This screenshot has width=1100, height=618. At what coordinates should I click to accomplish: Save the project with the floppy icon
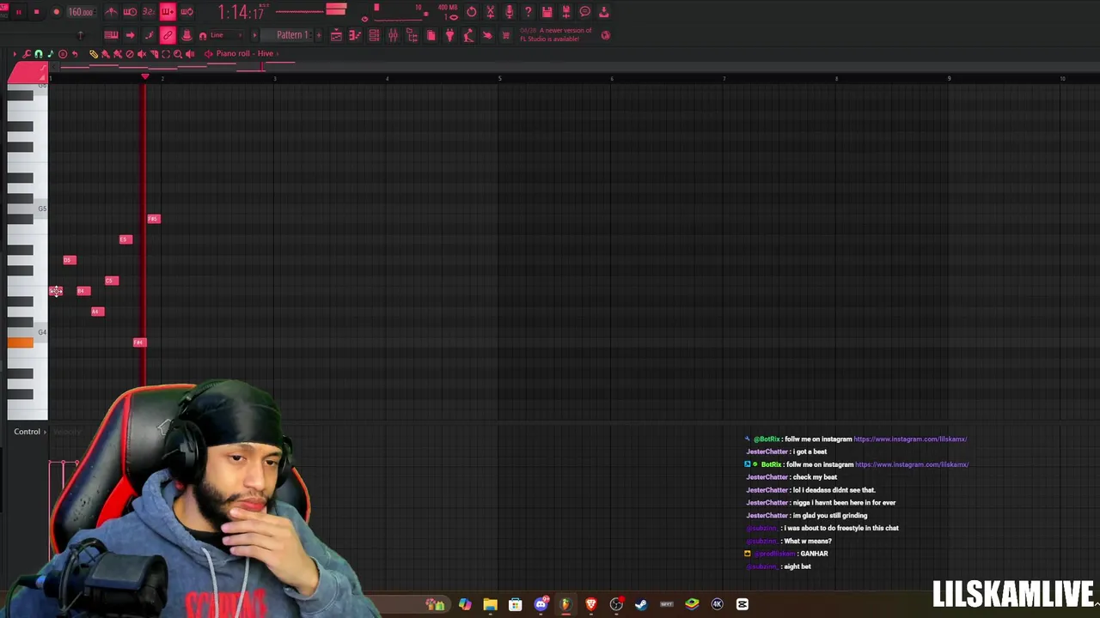click(x=547, y=12)
